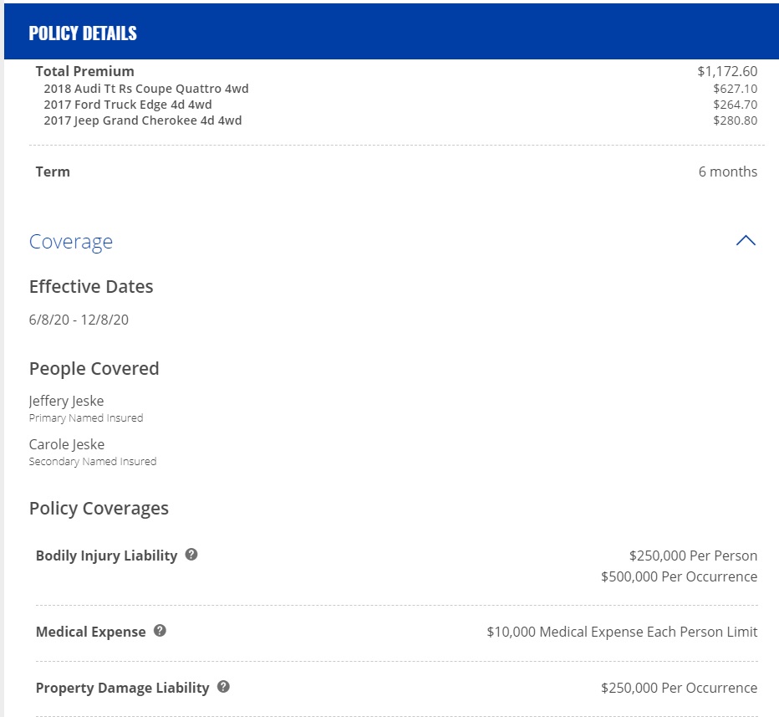Click the Term label
This screenshot has width=779, height=717.
pos(53,172)
